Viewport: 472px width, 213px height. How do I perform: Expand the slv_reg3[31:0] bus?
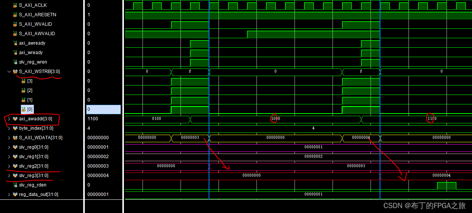tap(9, 176)
